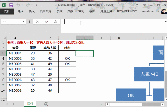Click cell containing NED001
The height and width of the screenshot is (107, 167).
15,53
